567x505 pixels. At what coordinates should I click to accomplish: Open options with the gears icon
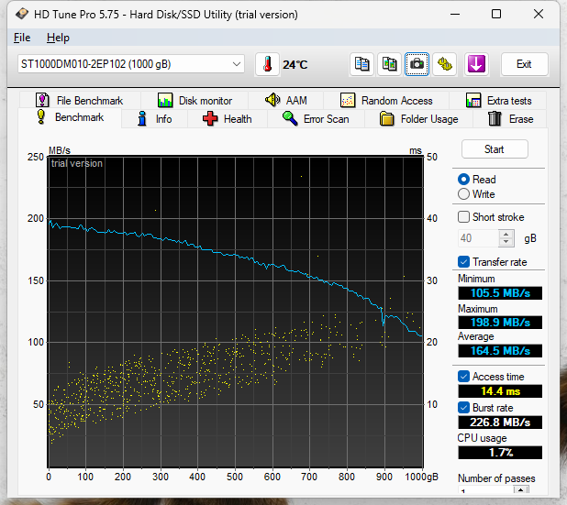444,64
